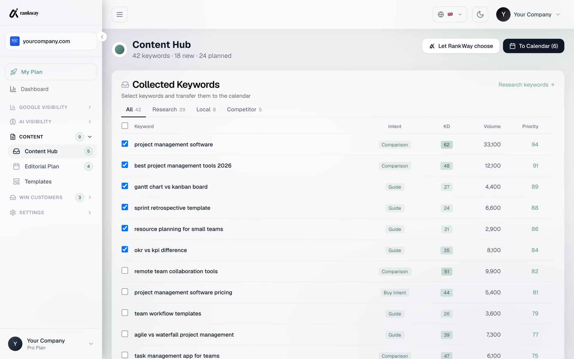Click the Collected Keywords tray icon

coord(125,85)
